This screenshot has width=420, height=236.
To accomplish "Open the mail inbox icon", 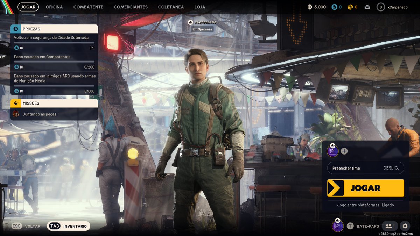I will [x=367, y=7].
